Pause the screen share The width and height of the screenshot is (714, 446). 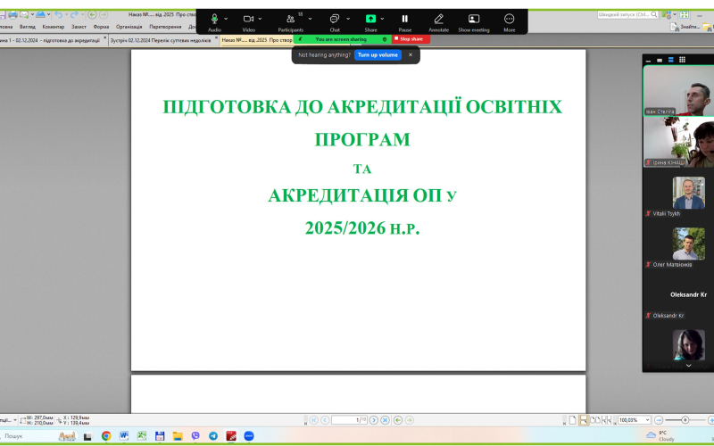click(405, 21)
